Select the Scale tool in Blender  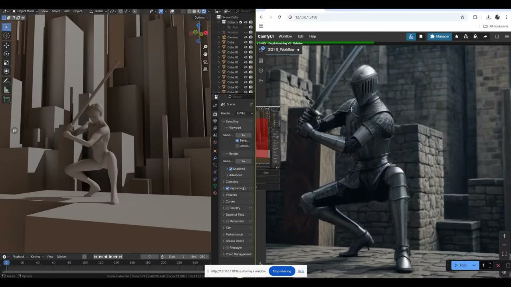pos(6,63)
